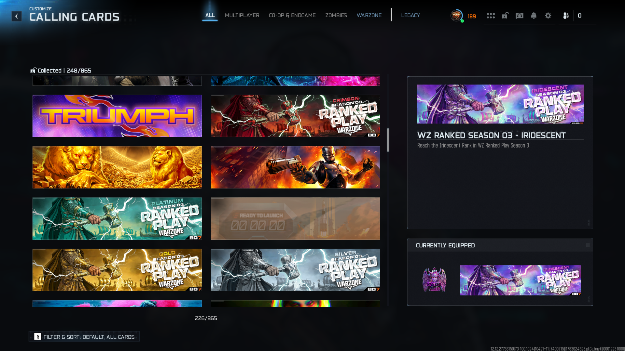Open the grid menu icon in top bar

[491, 16]
